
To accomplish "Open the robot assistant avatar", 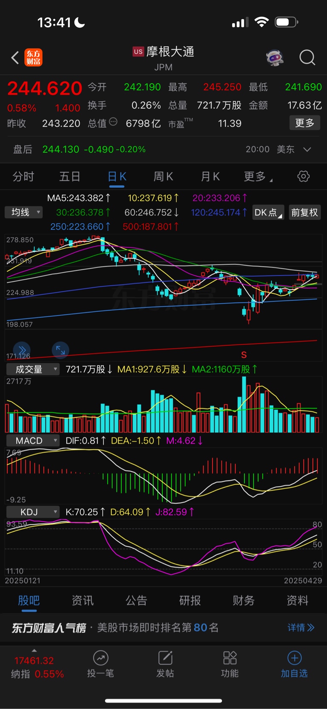I will click(x=275, y=57).
